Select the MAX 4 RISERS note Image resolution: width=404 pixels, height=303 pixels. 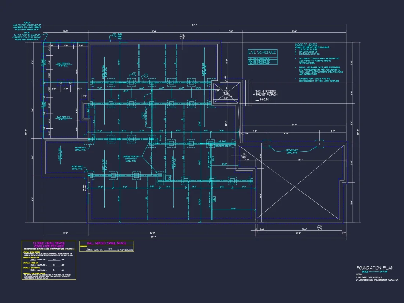tap(266, 93)
